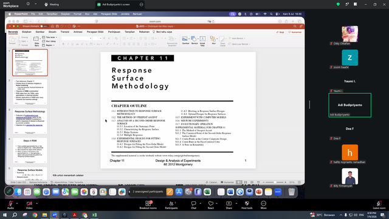
Task: Click Komentar button in PowerPoint
Action: pyautogui.click(x=295, y=32)
